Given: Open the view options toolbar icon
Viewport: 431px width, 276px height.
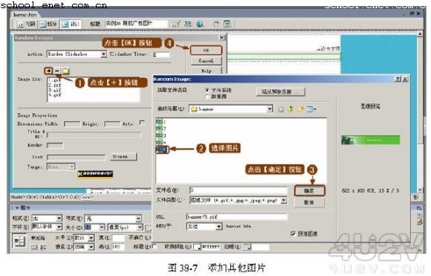Looking at the screenshot, I should point(227,25).
